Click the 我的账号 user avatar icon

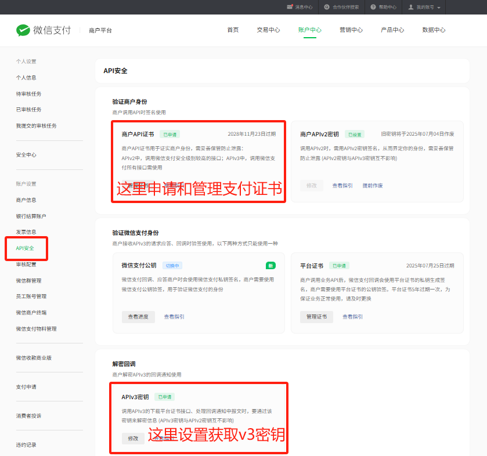(411, 7)
